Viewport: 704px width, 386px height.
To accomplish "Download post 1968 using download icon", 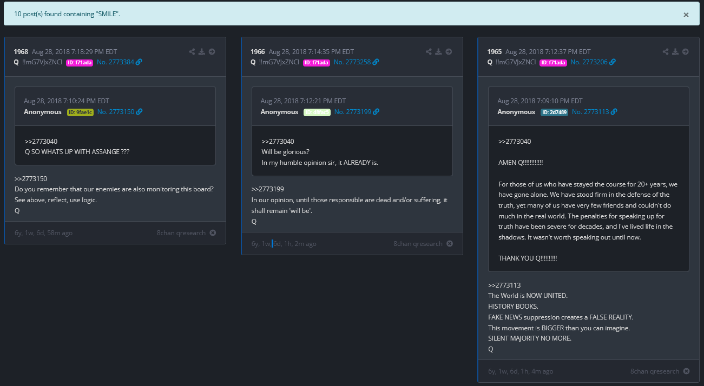I will pyautogui.click(x=202, y=52).
